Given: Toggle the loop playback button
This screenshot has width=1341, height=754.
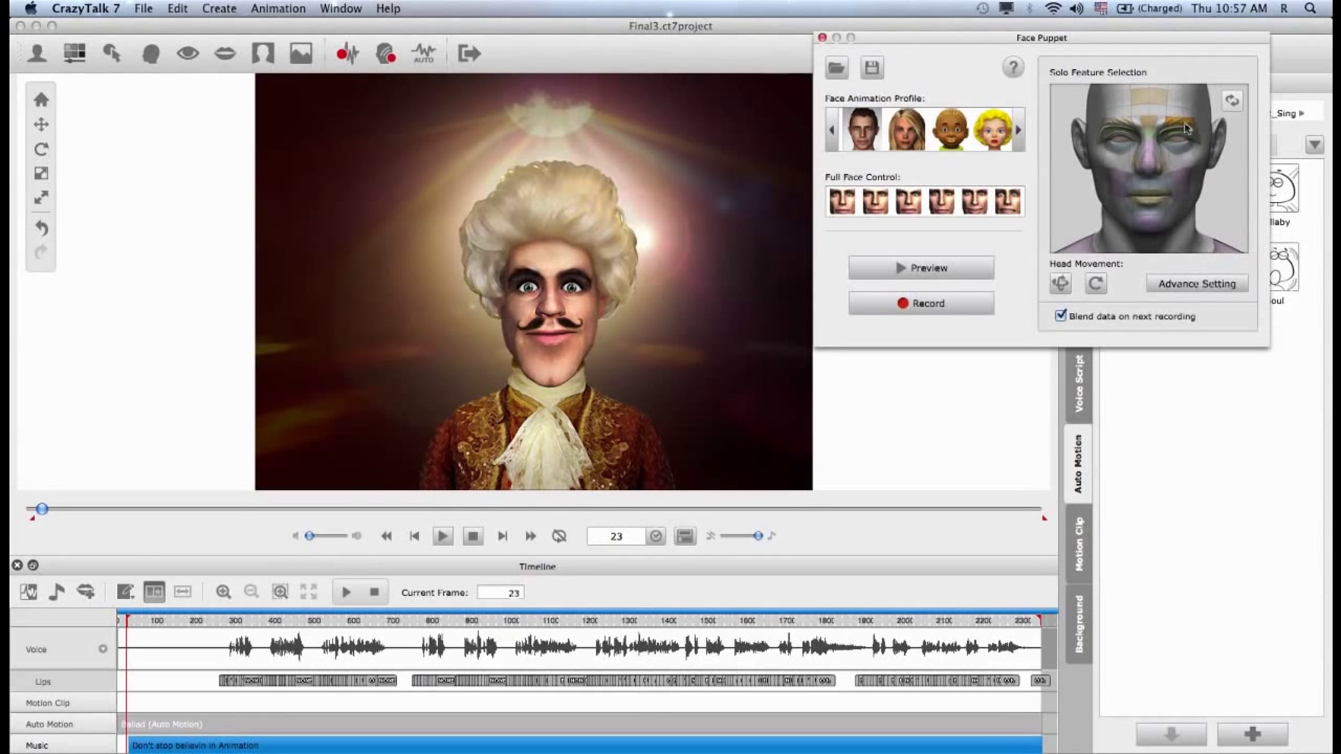Looking at the screenshot, I should pos(559,536).
